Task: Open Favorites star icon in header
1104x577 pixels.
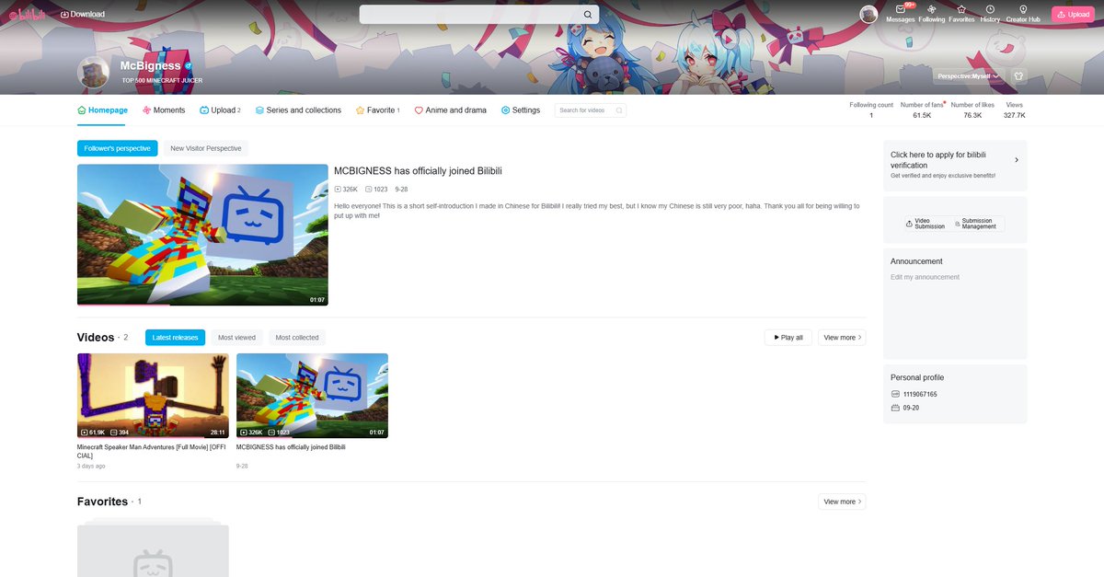Action: point(961,9)
